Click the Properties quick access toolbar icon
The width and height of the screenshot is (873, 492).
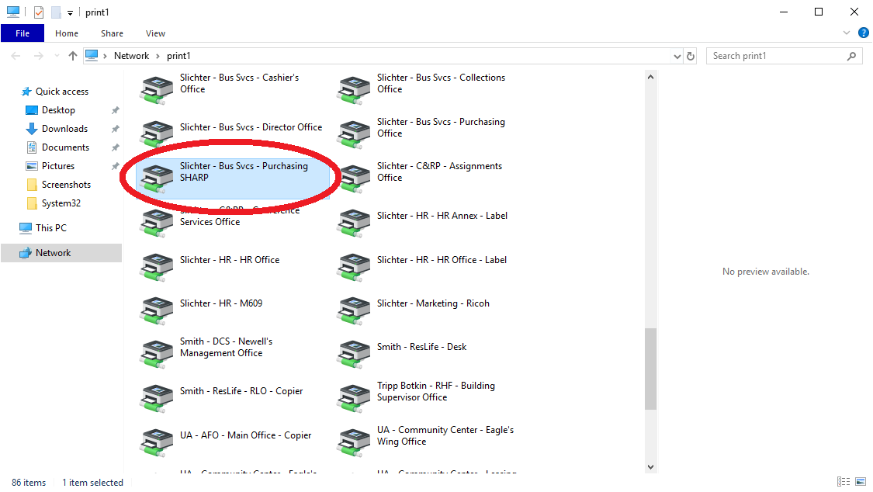(x=39, y=12)
